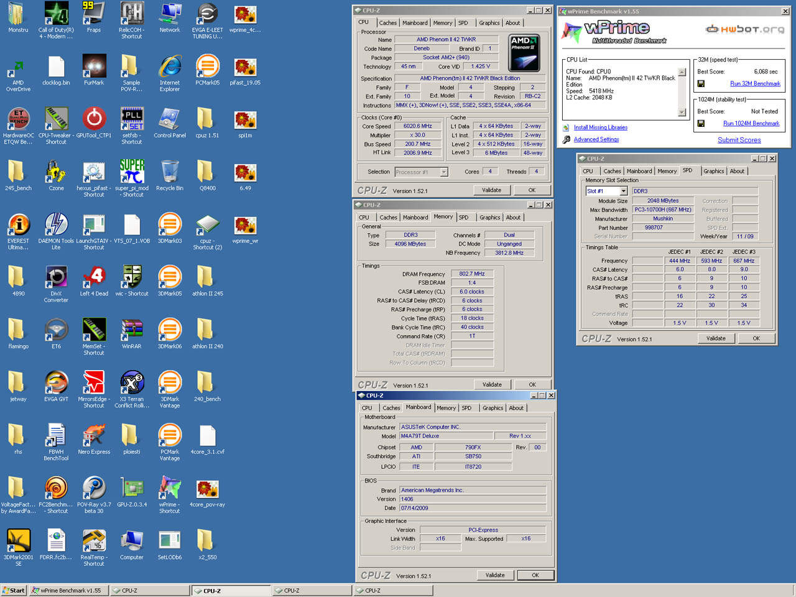Switch to SPD tab in Mainboard window
The width and height of the screenshot is (796, 597).
(466, 408)
